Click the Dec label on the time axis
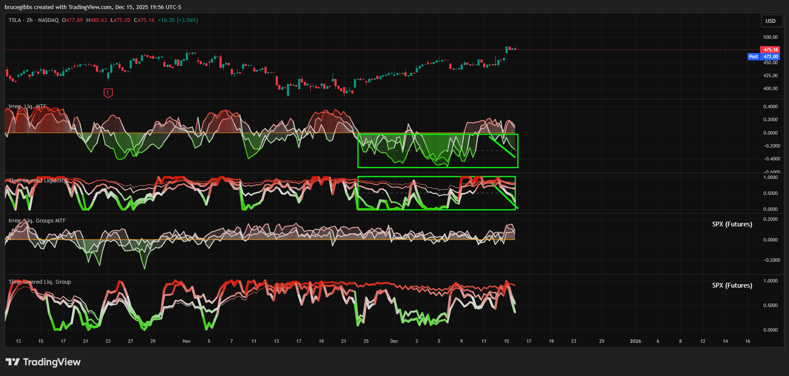The image size is (789, 376). pos(394,341)
